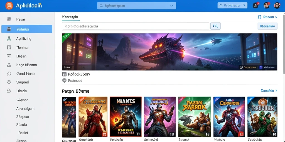Click the shield icon beside Pertinoad
Screen dimensions: 285x142
click(x=64, y=80)
